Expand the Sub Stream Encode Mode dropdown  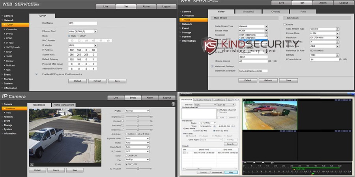tap(323, 33)
